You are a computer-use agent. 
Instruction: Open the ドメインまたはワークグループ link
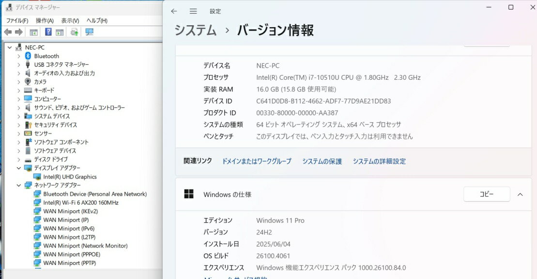257,162
